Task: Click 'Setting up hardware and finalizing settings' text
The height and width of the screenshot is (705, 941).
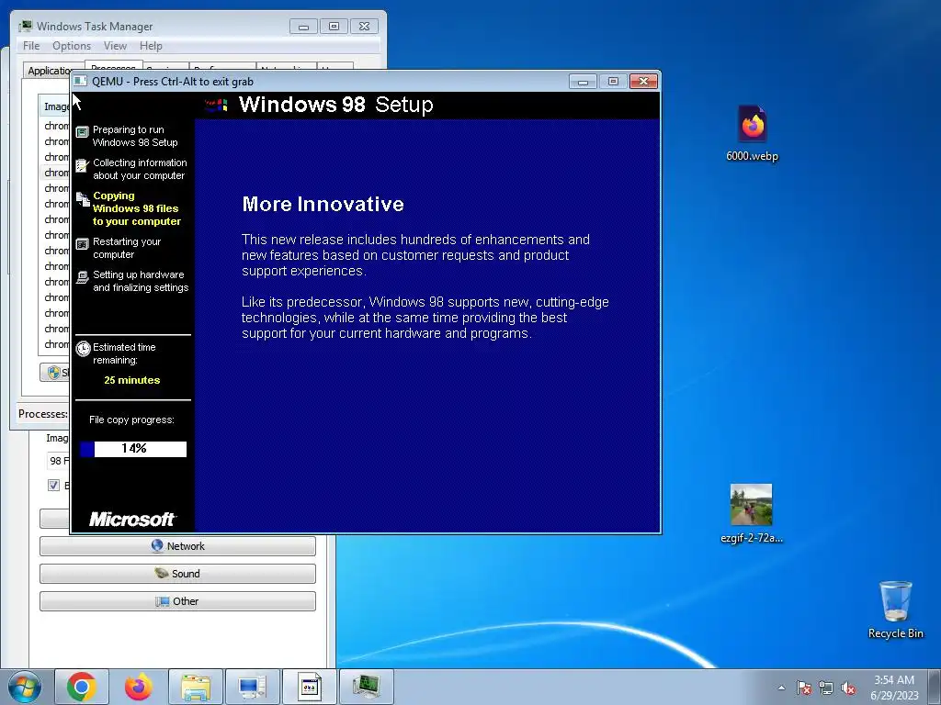Action: tap(141, 281)
